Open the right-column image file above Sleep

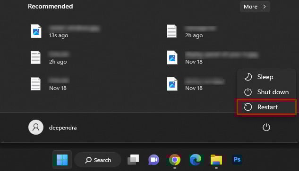tap(213, 57)
